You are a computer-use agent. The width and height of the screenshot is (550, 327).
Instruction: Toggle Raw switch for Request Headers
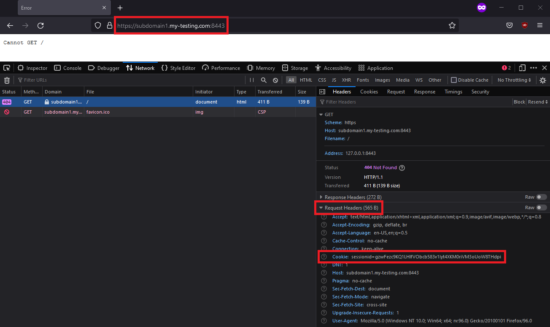point(541,207)
